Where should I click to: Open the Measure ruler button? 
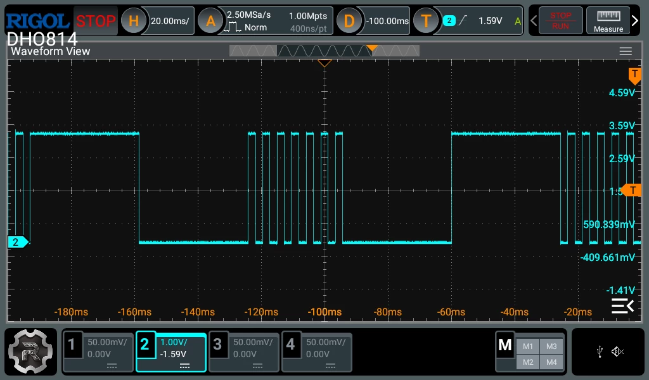point(608,21)
